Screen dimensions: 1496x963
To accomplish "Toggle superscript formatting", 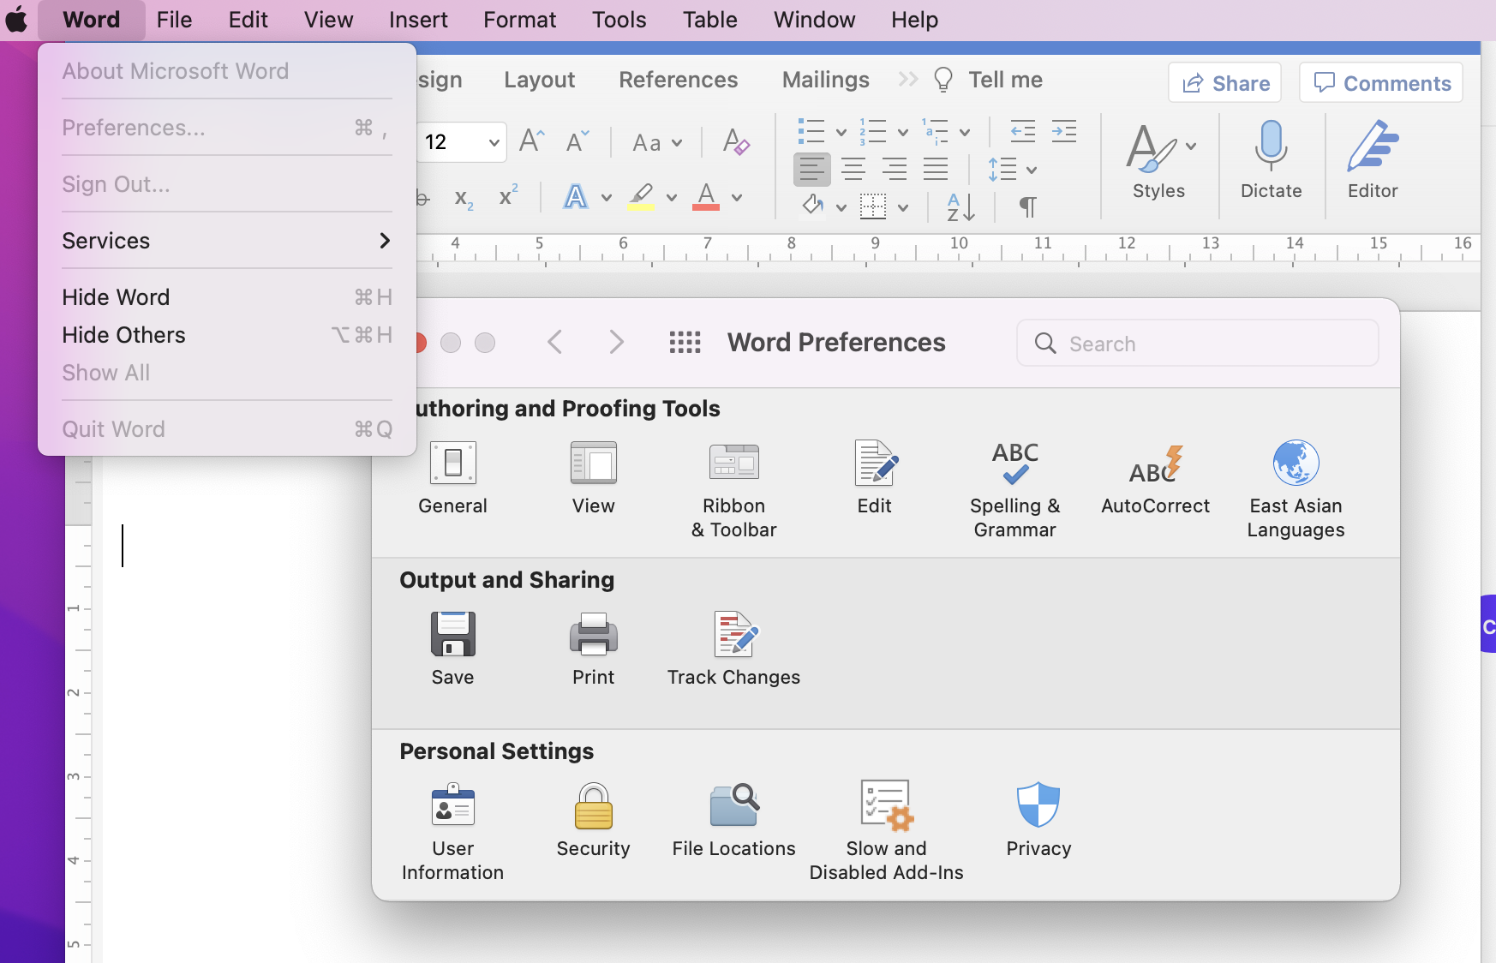I will pos(508,196).
